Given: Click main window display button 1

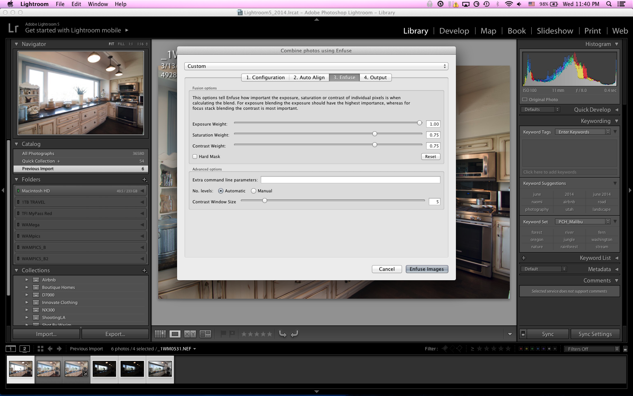Looking at the screenshot, I should click(x=11, y=349).
